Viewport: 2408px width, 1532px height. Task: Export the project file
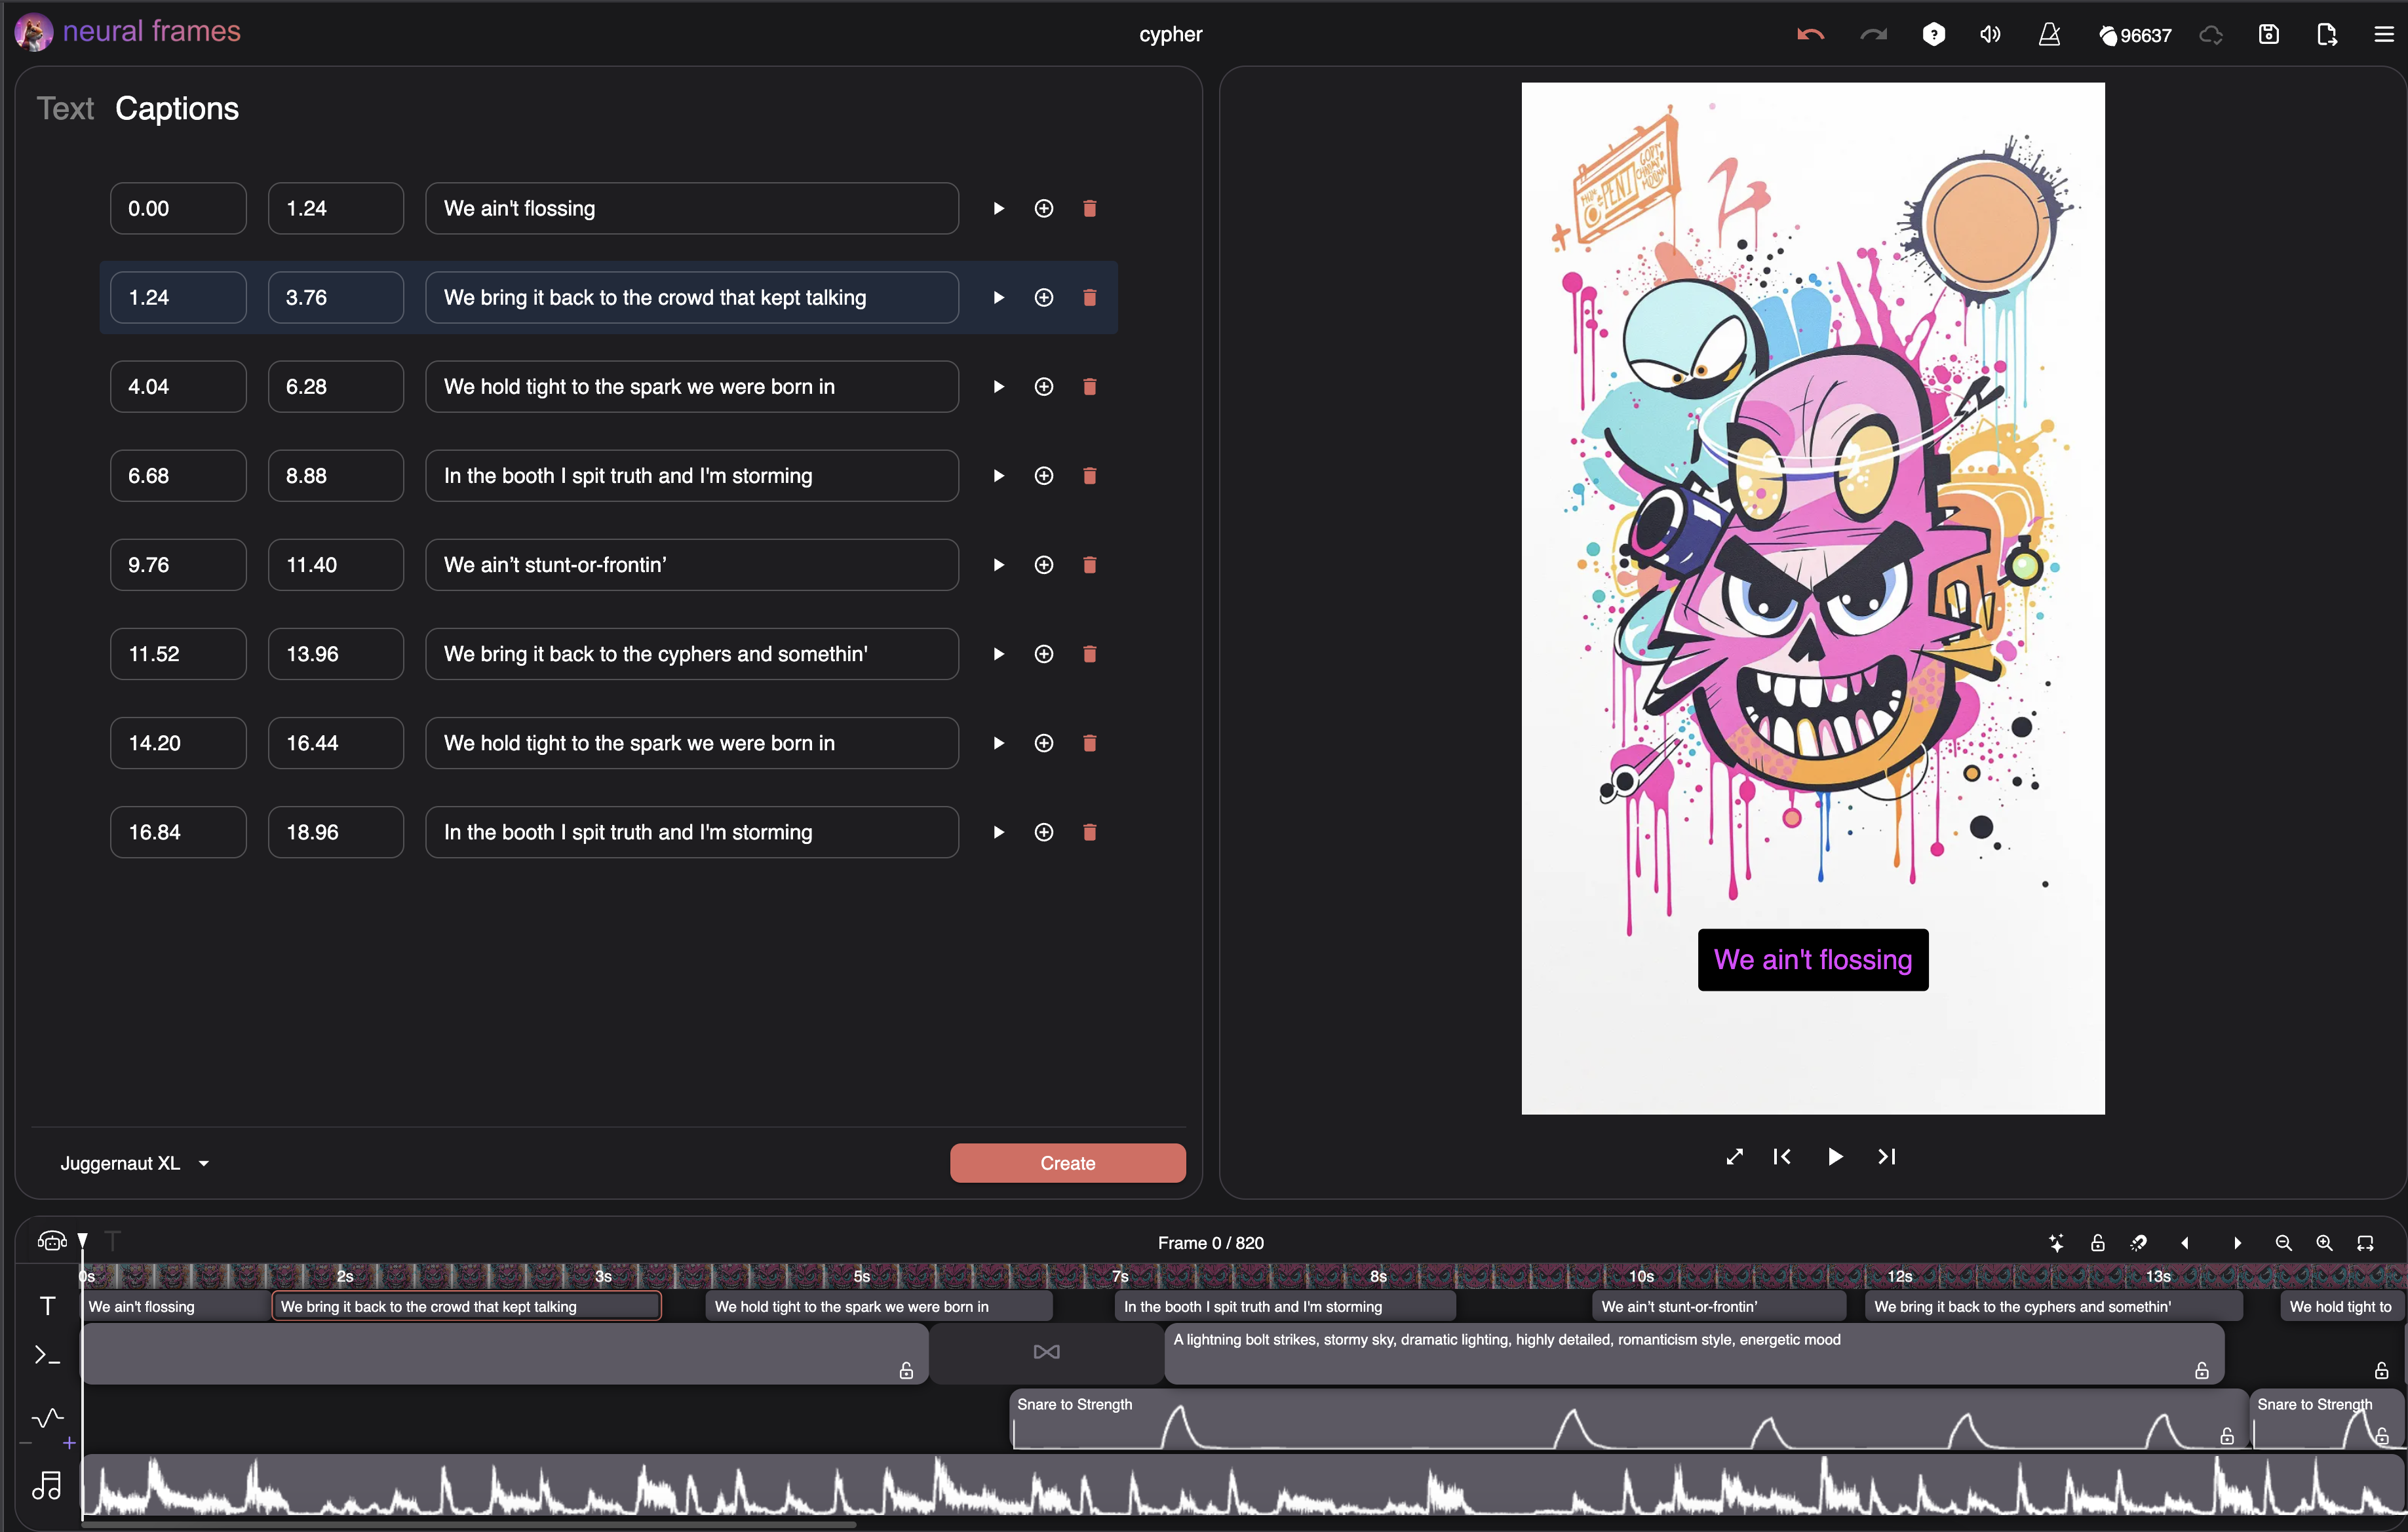tap(2326, 34)
